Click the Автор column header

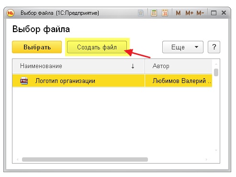coord(179,66)
